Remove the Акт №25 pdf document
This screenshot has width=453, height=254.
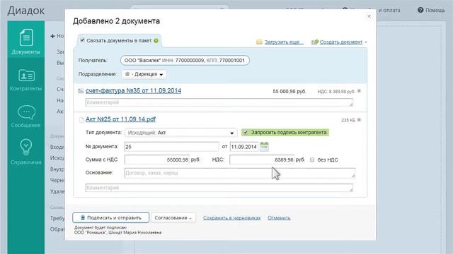click(x=359, y=120)
